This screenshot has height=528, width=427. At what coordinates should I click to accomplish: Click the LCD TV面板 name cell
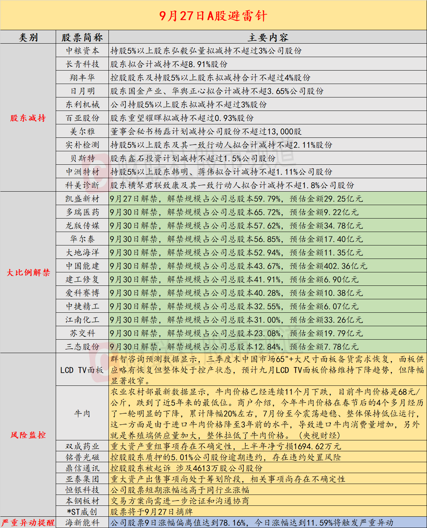point(82,370)
